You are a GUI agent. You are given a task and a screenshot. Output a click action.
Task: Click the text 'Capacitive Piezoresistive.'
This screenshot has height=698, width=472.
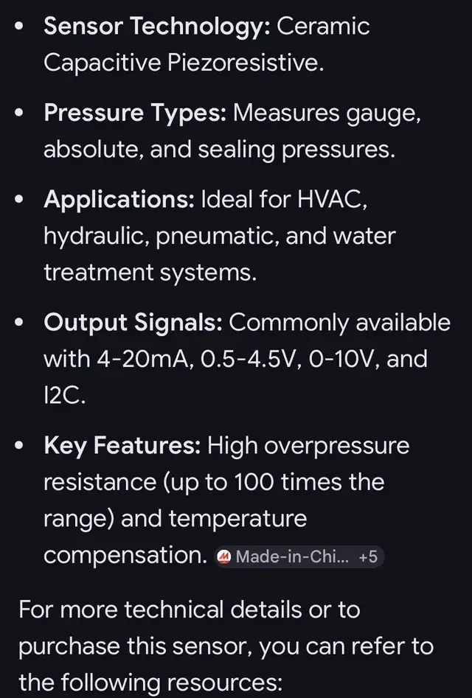tap(183, 63)
